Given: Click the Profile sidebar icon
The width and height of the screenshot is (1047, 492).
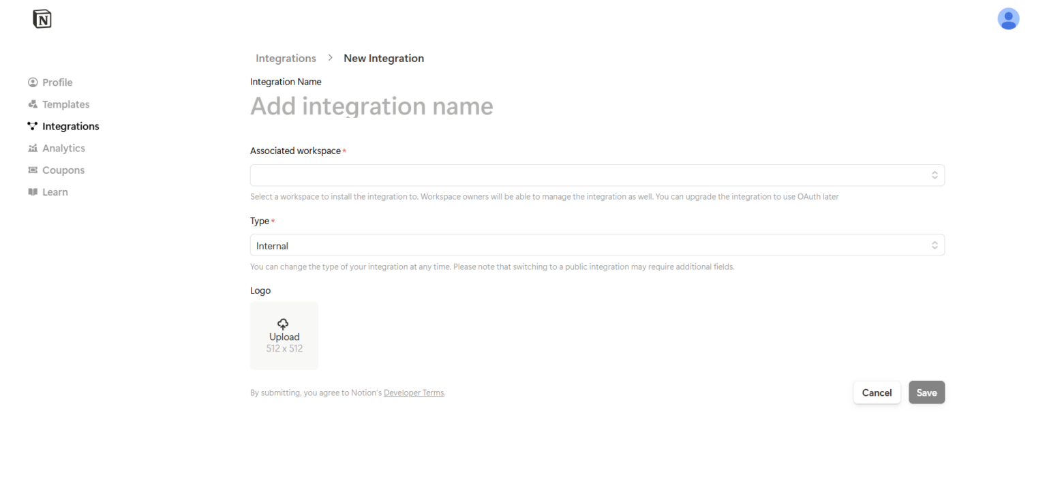Looking at the screenshot, I should pos(33,82).
